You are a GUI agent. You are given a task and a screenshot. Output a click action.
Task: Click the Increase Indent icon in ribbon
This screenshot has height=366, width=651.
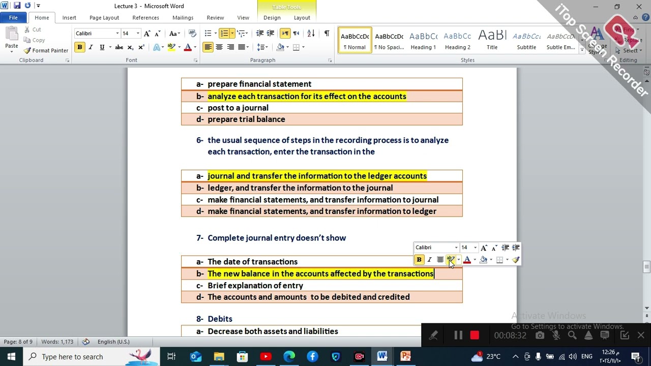[271, 34]
